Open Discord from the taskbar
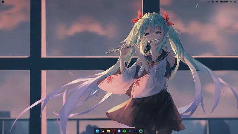This screenshot has width=238, height=134. coord(119,131)
